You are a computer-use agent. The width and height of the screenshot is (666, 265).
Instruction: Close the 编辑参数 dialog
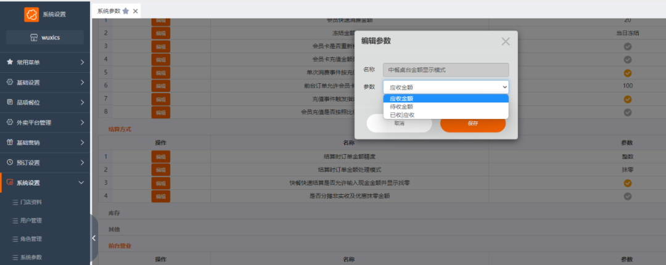tap(506, 41)
